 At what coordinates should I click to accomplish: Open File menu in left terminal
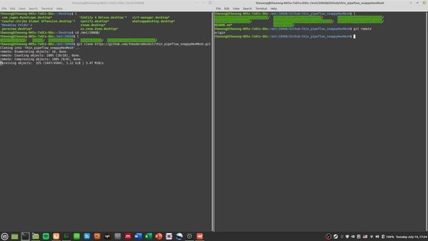click(x=4, y=9)
